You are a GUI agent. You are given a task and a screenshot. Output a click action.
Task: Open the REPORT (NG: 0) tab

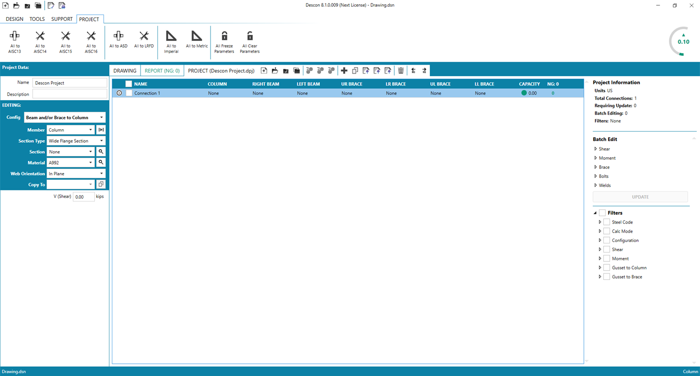(162, 70)
